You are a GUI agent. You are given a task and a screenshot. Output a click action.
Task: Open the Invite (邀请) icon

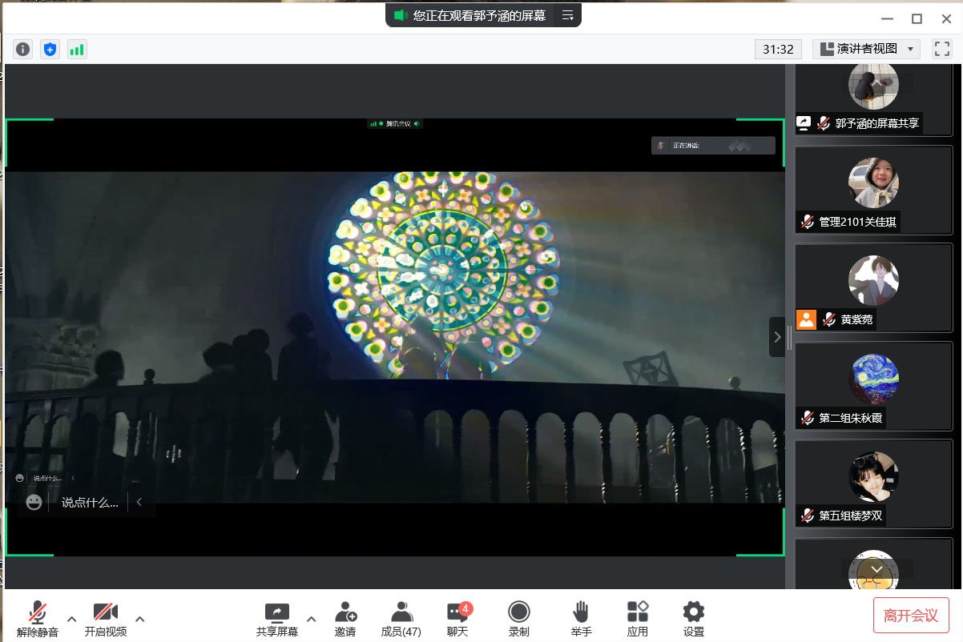tap(345, 619)
